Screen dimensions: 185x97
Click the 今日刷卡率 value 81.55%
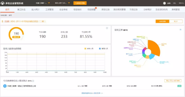tap(86, 36)
